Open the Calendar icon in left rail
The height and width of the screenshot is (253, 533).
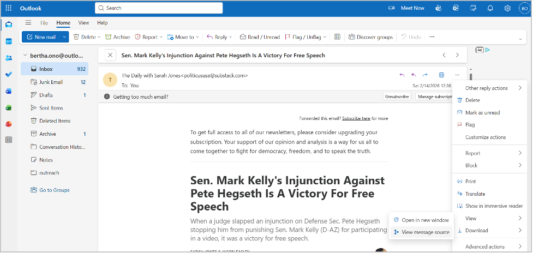point(9,41)
